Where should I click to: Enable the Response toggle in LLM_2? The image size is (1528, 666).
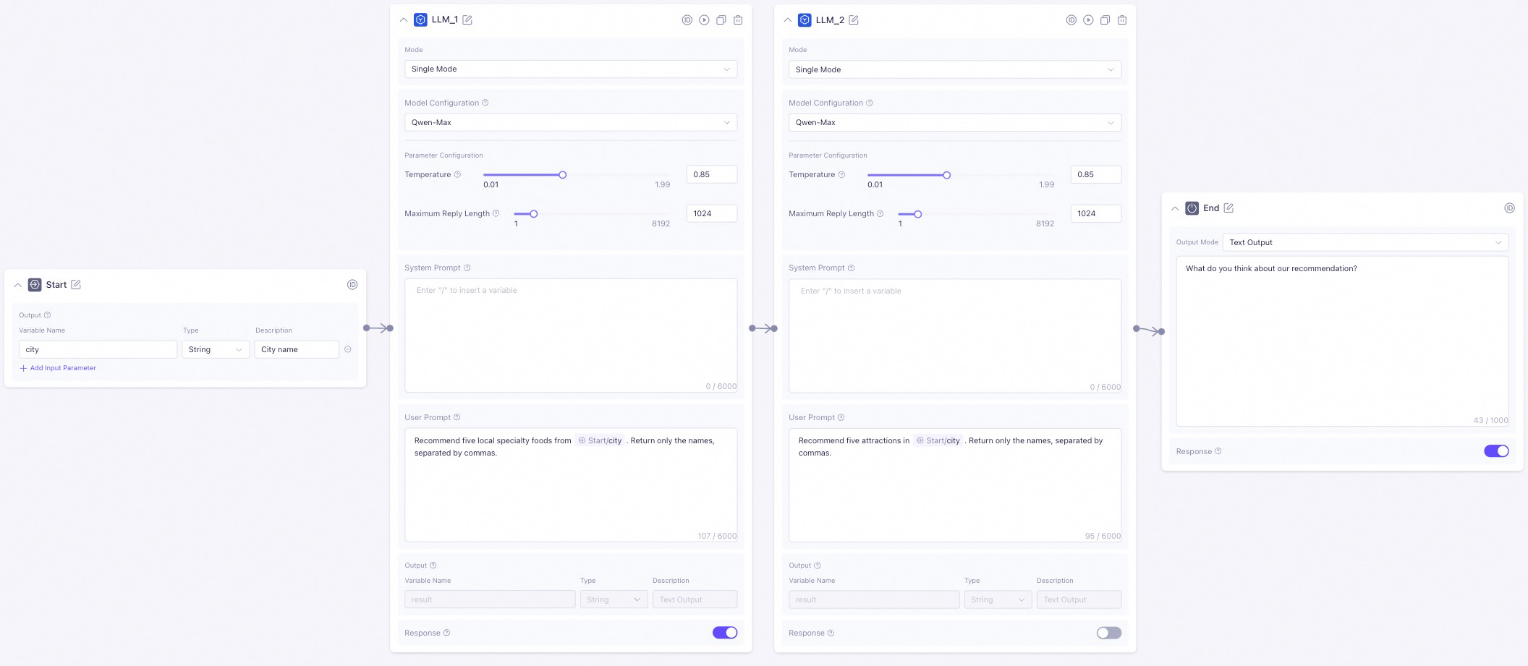click(1108, 633)
